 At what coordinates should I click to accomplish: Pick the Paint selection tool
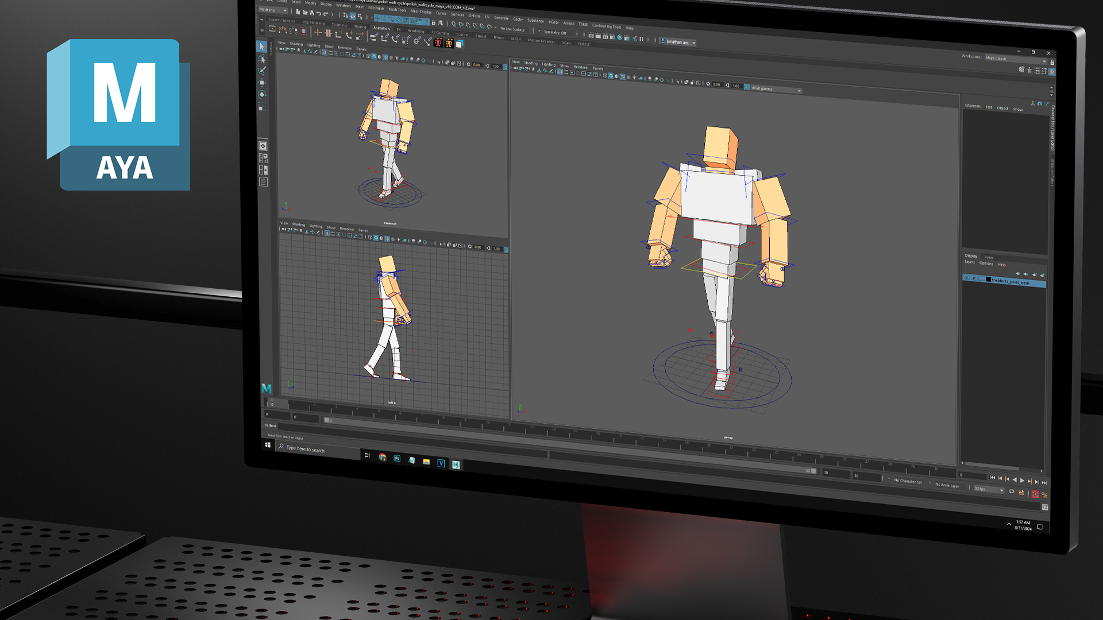262,71
